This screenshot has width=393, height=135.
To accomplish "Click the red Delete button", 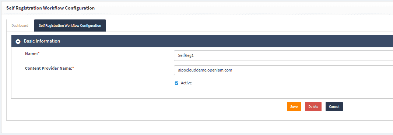I will (313, 106).
